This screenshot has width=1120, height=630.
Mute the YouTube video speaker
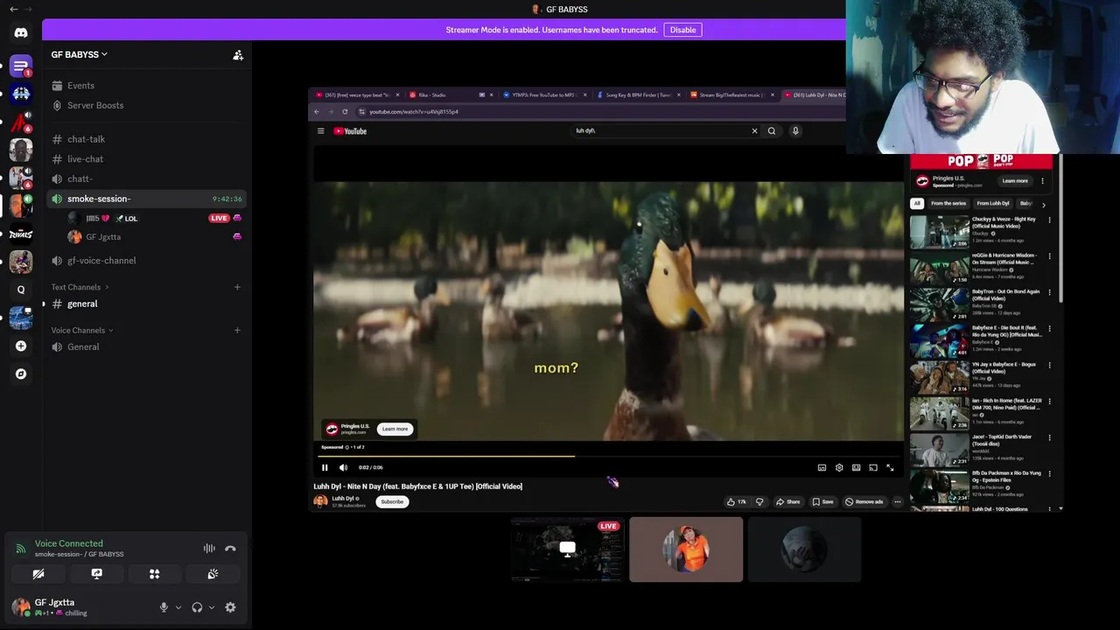pyautogui.click(x=343, y=467)
